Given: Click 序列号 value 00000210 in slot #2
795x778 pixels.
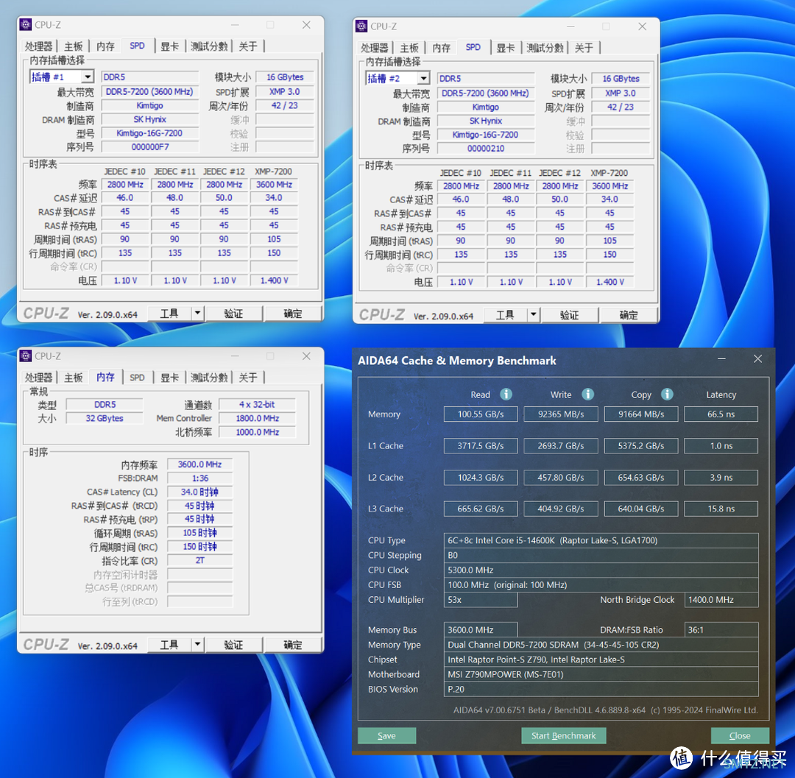Looking at the screenshot, I should click(x=486, y=149).
